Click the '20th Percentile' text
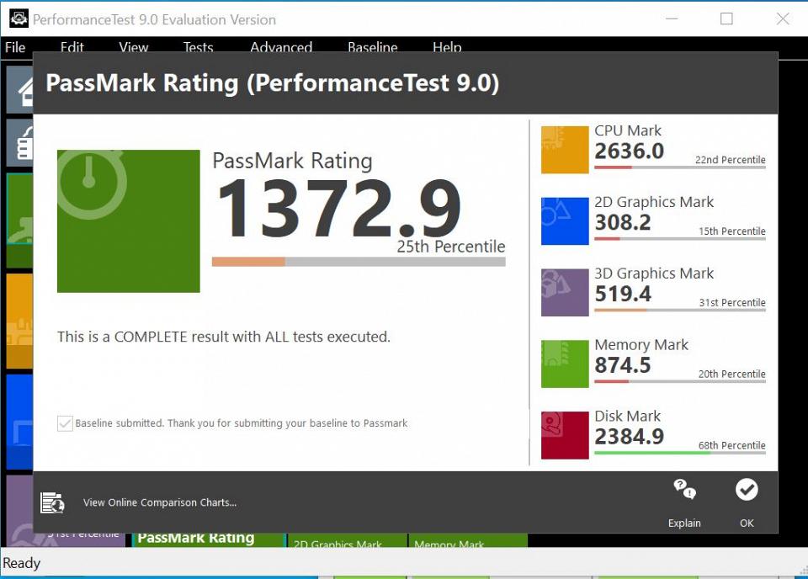The image size is (808, 579). 731,374
